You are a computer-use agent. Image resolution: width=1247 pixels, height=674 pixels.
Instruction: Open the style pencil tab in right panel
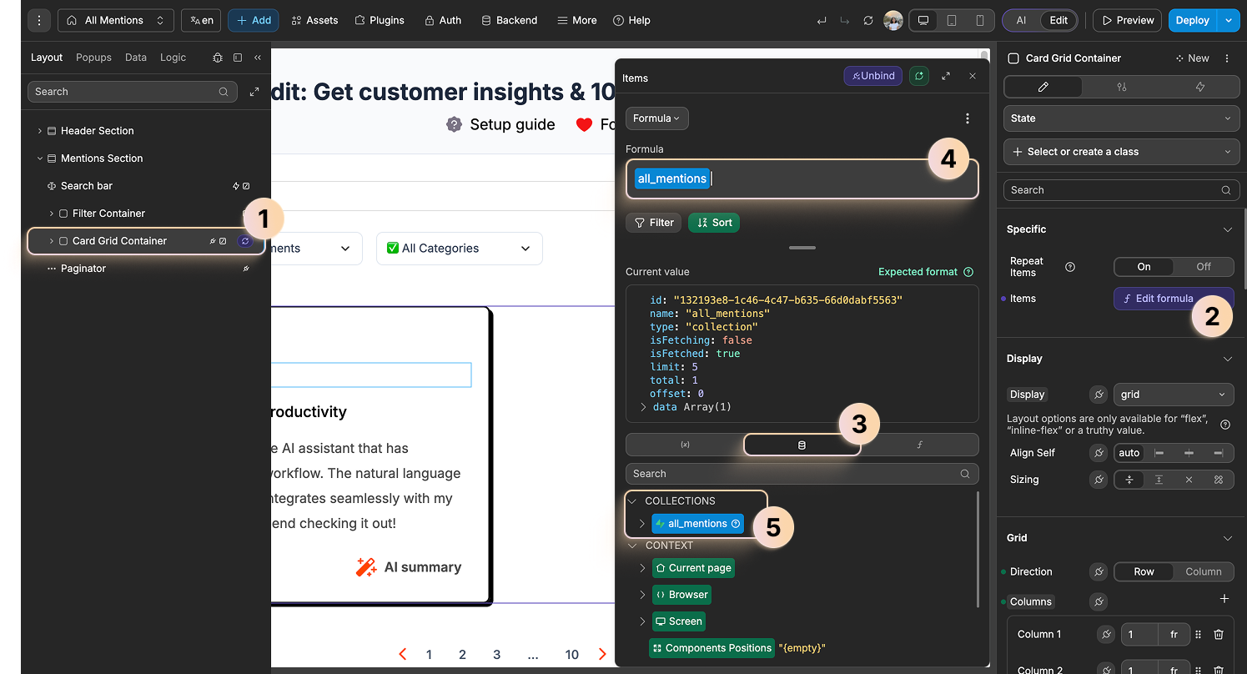coord(1043,87)
